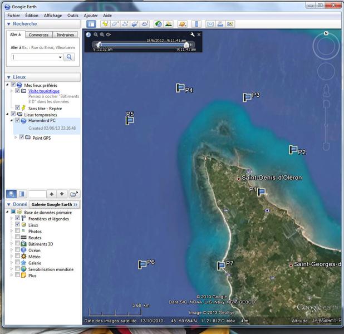Zoom in the time slider range
The width and height of the screenshot is (344, 334).
(x=102, y=35)
